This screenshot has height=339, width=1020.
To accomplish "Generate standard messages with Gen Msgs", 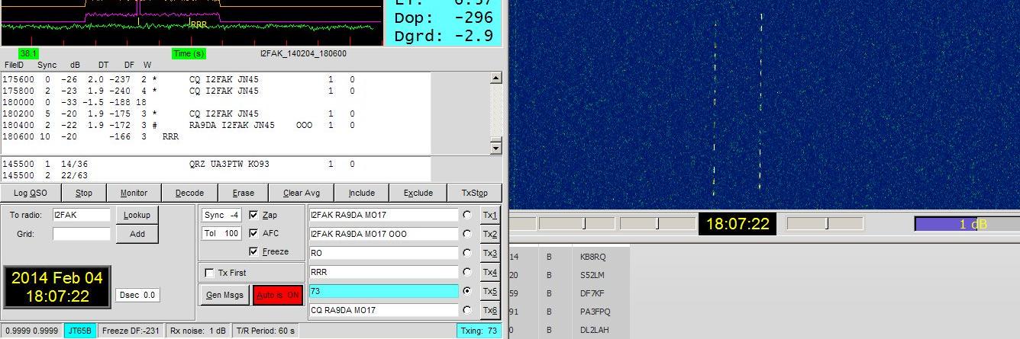I will (x=224, y=295).
